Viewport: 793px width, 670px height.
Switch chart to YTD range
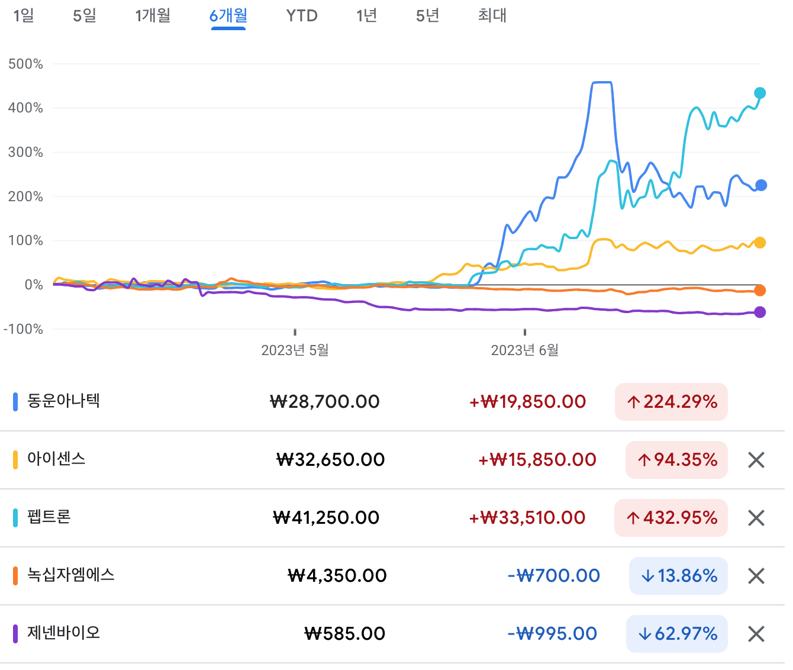(302, 16)
